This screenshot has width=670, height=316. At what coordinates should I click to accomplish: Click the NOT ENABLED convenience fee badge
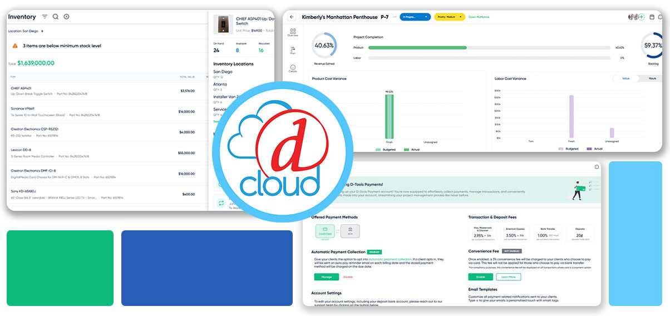click(x=511, y=251)
